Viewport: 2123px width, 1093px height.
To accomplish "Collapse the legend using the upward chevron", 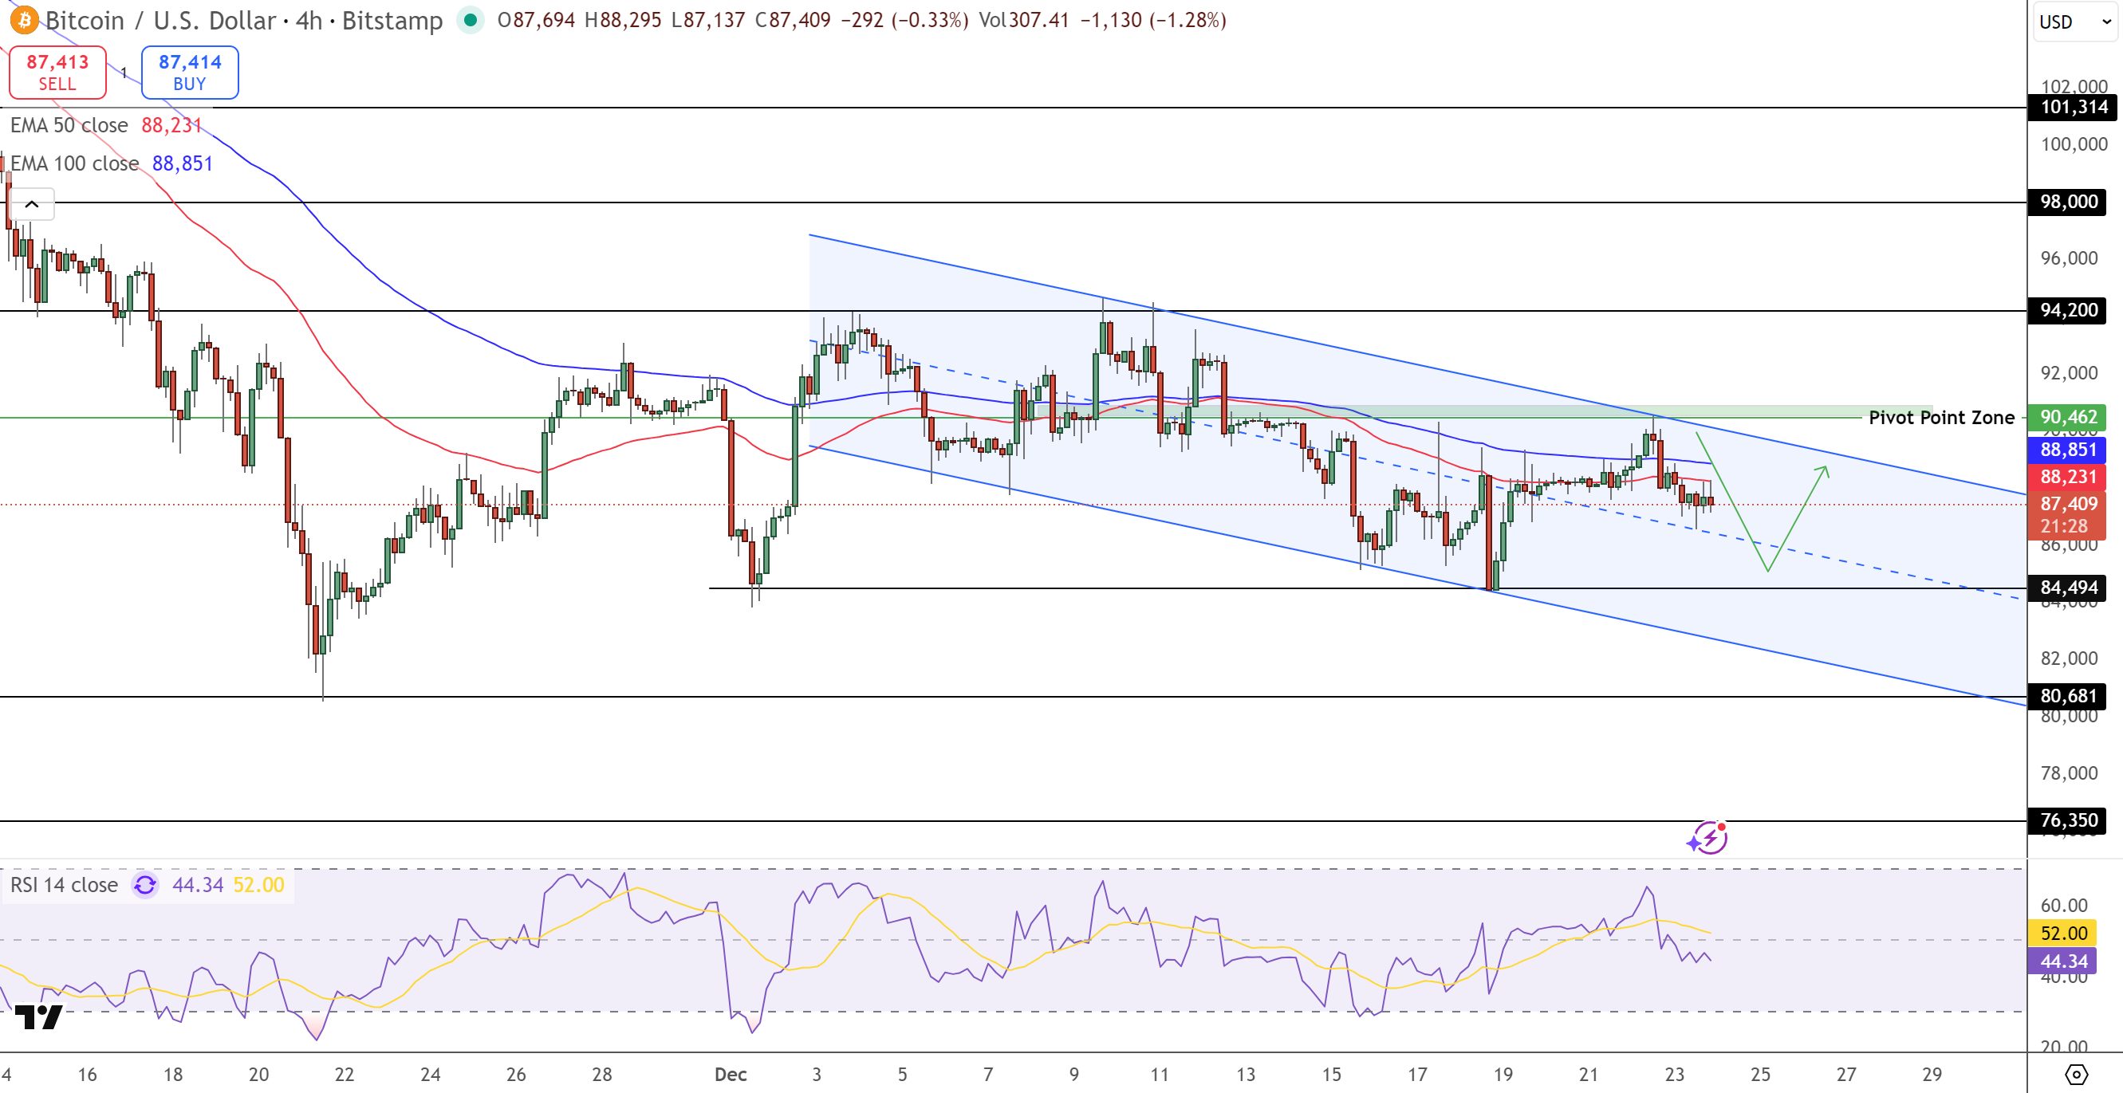I will [x=32, y=203].
